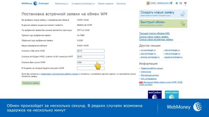Click the WebMoney Exchanger logo

click(x=35, y=3)
